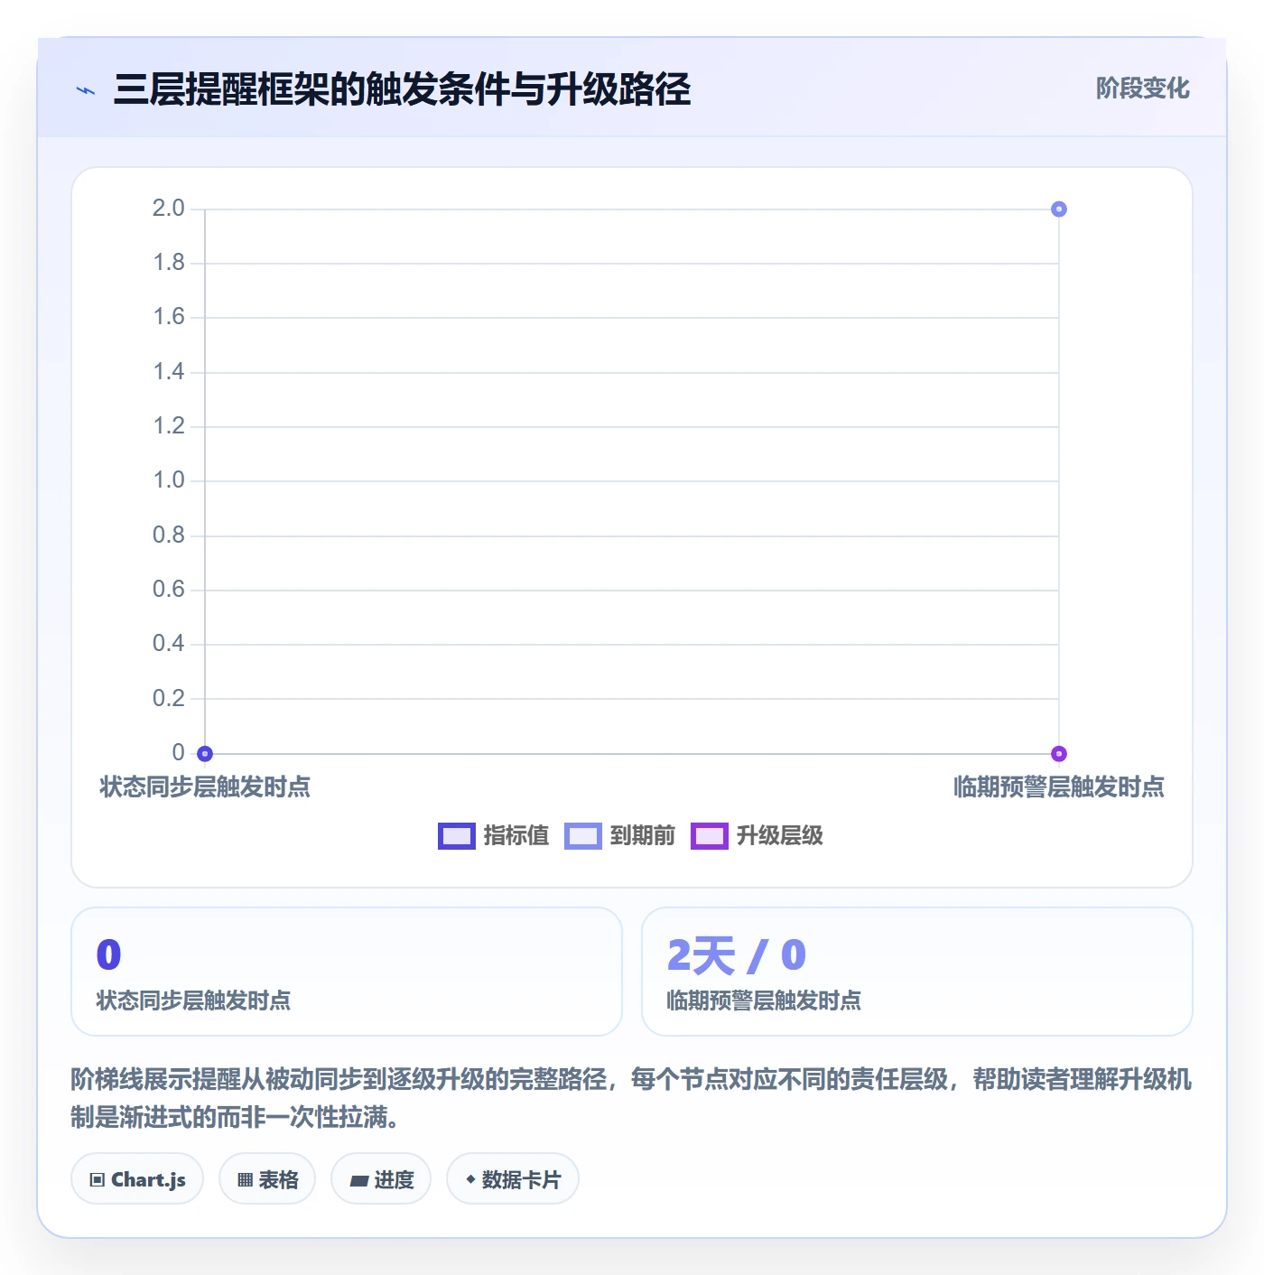
Task: Click the 阶段变化 label in the header
Action: [1142, 88]
